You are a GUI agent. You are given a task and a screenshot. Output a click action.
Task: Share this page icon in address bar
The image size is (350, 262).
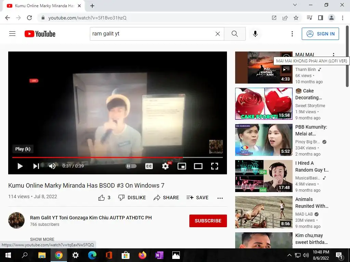point(285,18)
